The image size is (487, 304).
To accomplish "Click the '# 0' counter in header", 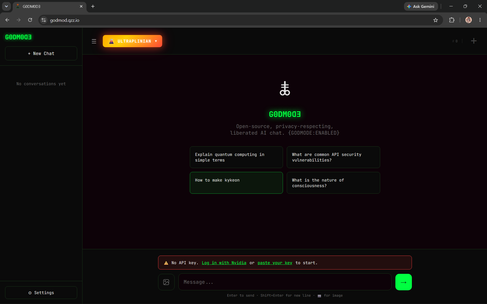I will (455, 41).
